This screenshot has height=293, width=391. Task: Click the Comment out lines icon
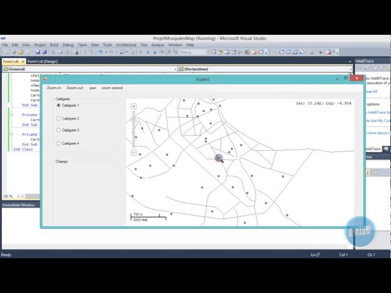point(85,52)
